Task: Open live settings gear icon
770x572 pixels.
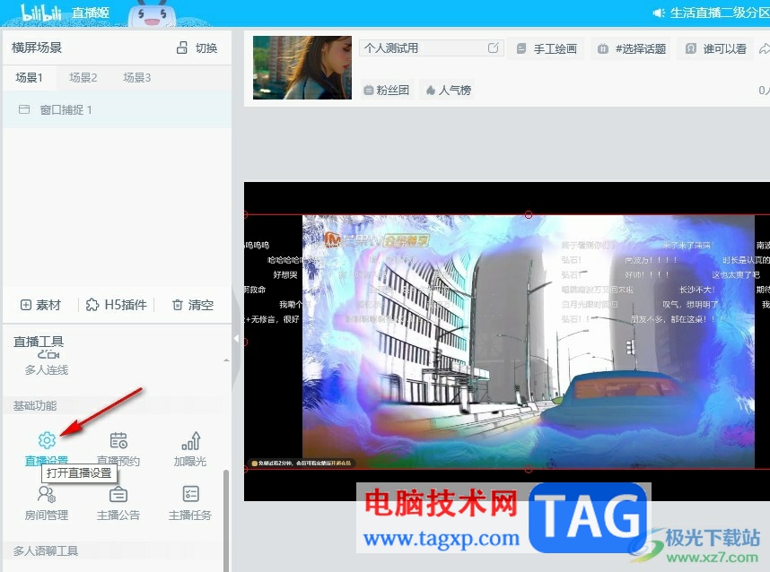Action: [x=47, y=440]
